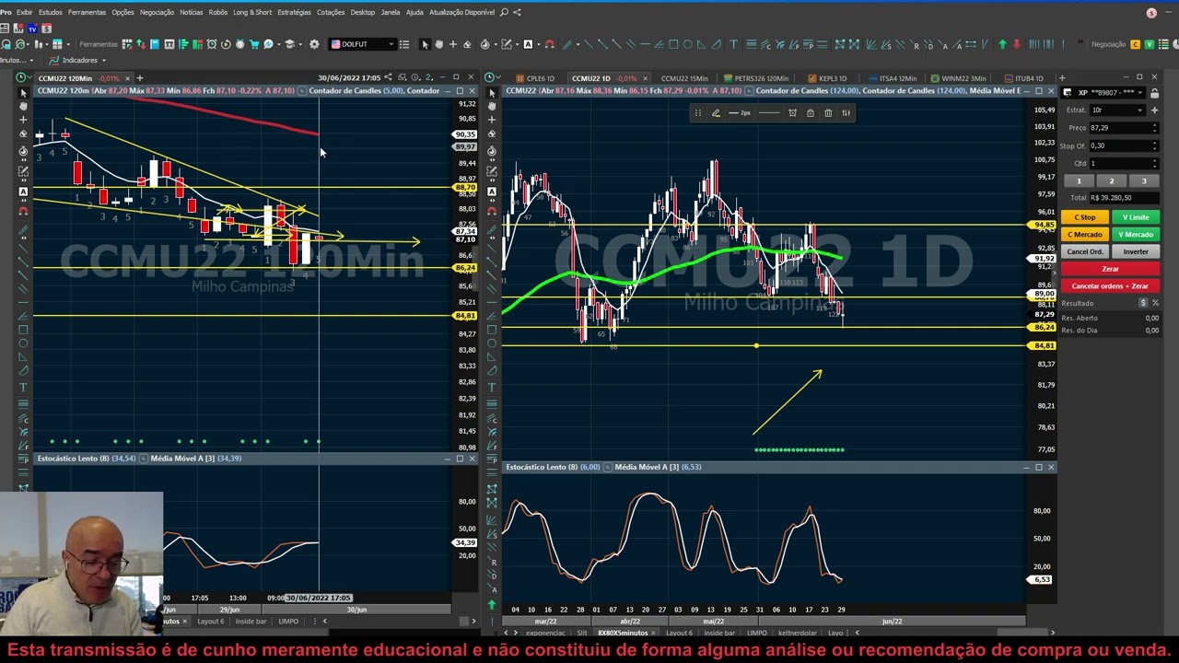
Task: Lock the selected drawing with padlock icon
Action: [x=811, y=112]
